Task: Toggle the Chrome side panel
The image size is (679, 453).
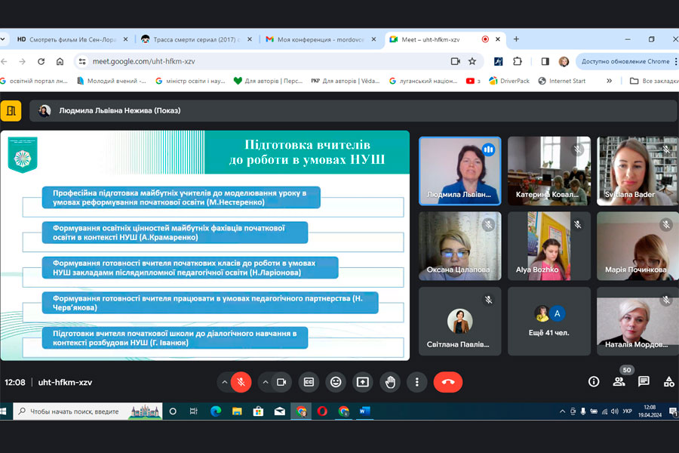Action: 545,61
